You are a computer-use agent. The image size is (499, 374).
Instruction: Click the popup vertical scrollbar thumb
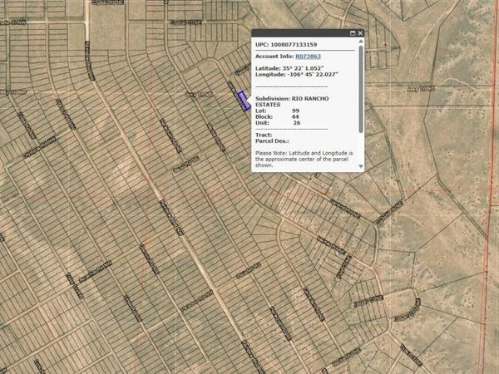tap(361, 89)
